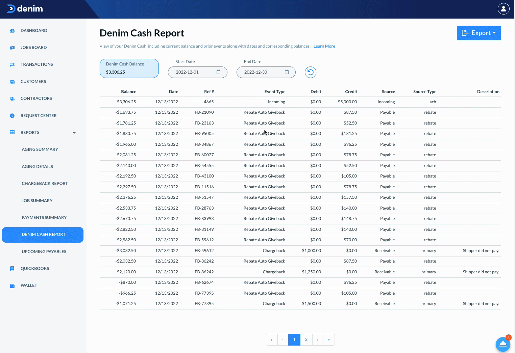Open the Customers section
The image size is (515, 353).
(x=33, y=82)
